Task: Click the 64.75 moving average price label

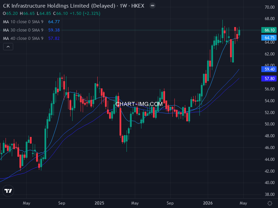Action: coord(269,38)
